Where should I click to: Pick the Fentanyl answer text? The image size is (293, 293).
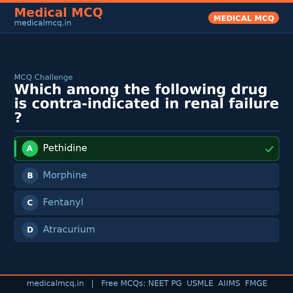pos(63,202)
